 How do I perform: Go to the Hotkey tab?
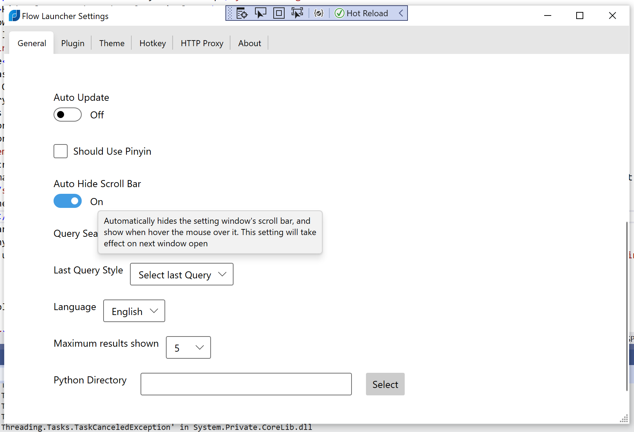coord(153,43)
